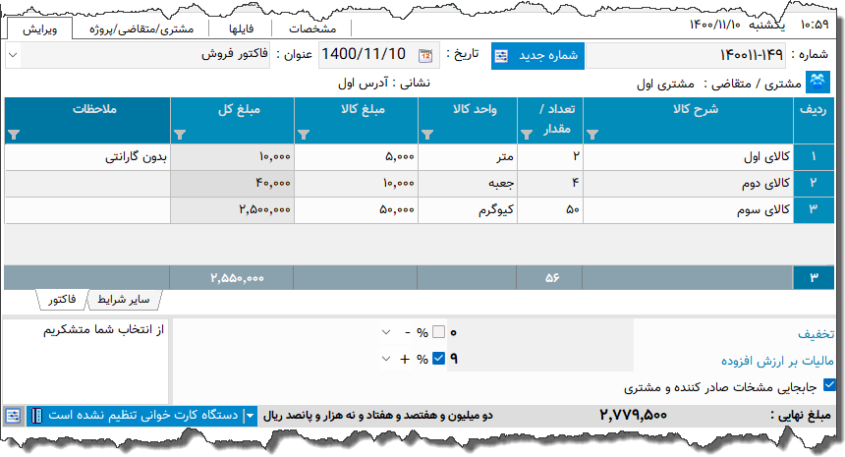Click دستگاه کارت خوانی تنظیم نشده است button
845x457 pixels.
142,416
